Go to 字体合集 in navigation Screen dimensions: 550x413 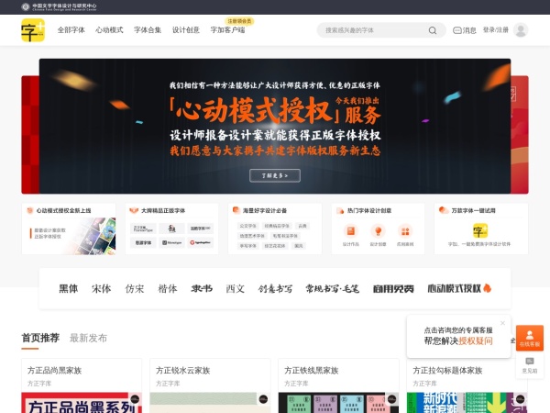pos(148,30)
